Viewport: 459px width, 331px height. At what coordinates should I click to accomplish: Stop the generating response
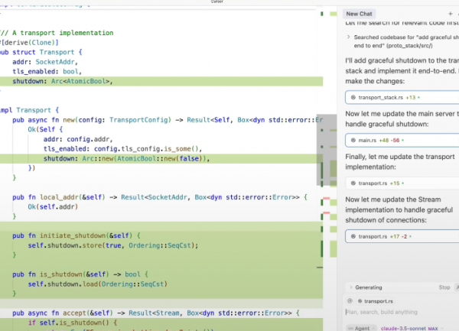pyautogui.click(x=444, y=287)
